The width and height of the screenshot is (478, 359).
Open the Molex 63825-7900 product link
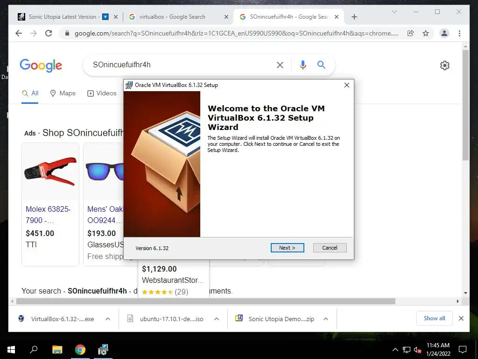pos(48,215)
